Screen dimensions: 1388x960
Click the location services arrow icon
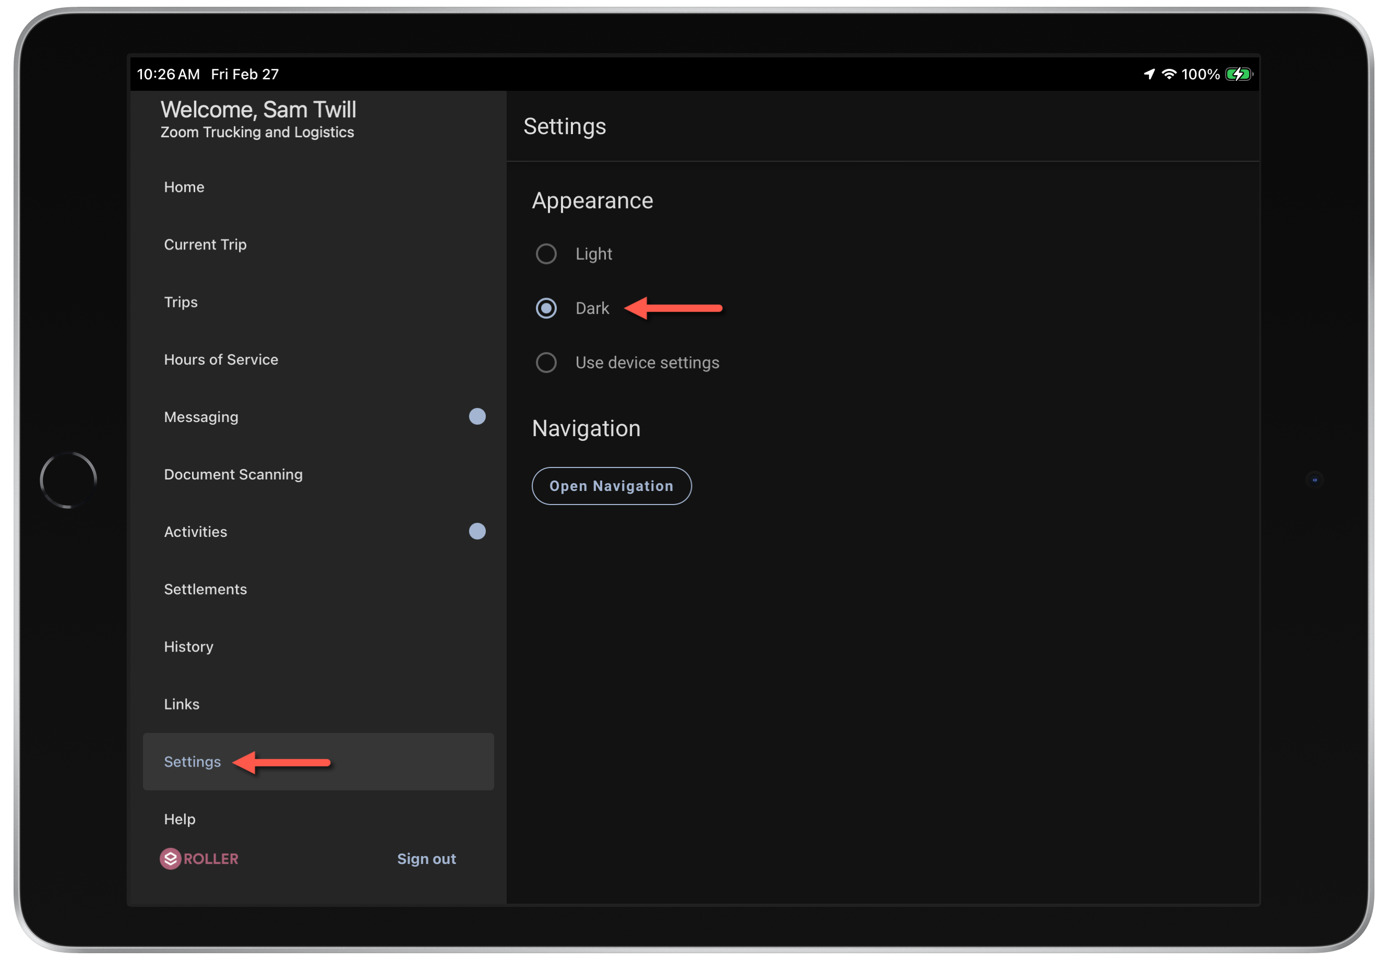pyautogui.click(x=1148, y=74)
